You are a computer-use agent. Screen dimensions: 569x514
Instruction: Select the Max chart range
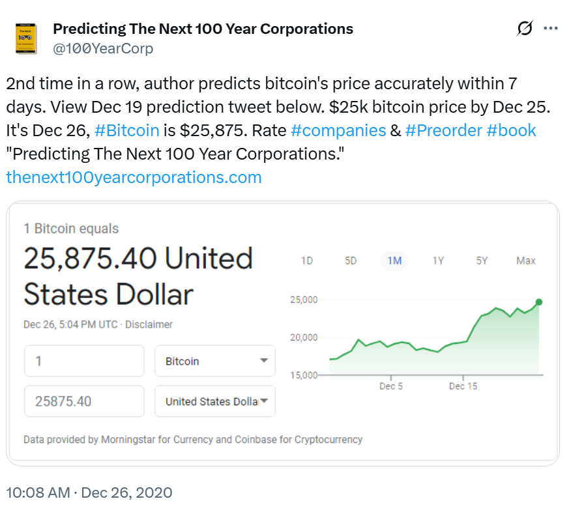(526, 261)
